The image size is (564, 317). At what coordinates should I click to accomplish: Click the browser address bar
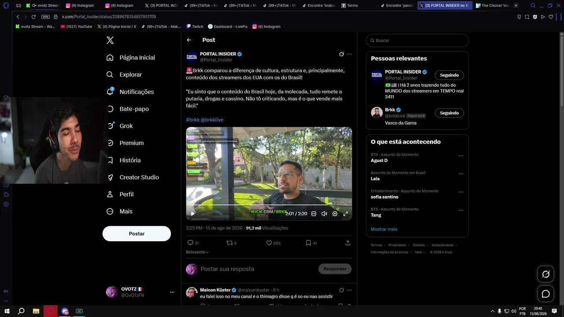click(x=282, y=17)
